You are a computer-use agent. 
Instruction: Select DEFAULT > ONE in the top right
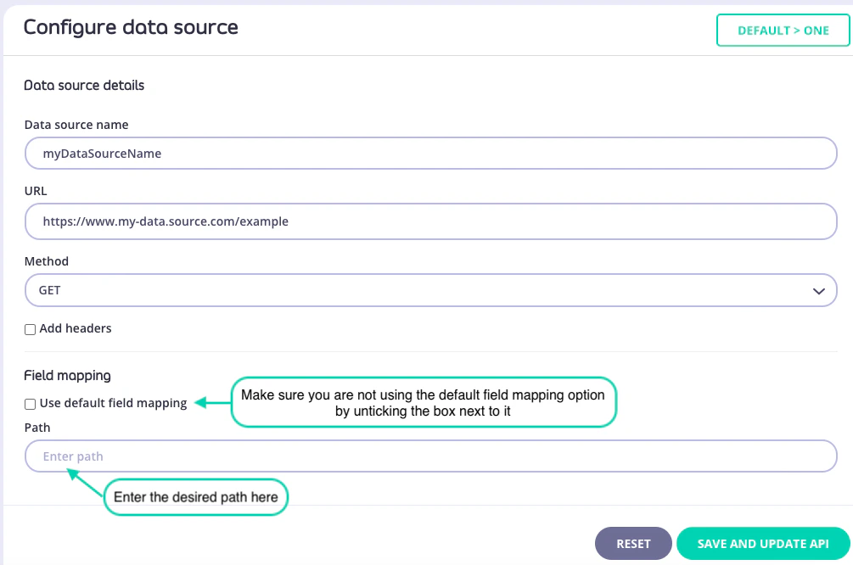tap(783, 30)
